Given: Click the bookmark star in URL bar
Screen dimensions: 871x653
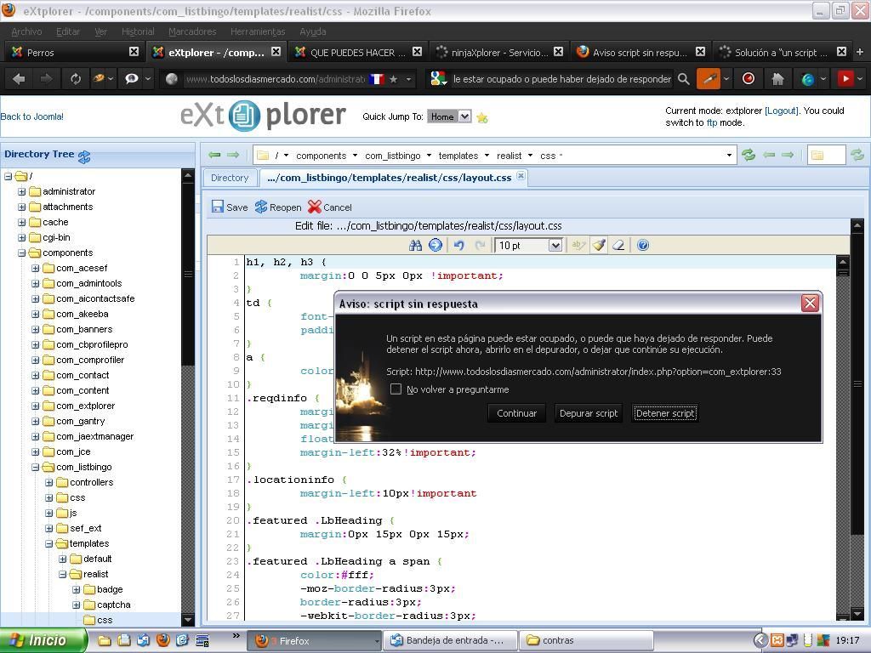Looking at the screenshot, I should (393, 79).
